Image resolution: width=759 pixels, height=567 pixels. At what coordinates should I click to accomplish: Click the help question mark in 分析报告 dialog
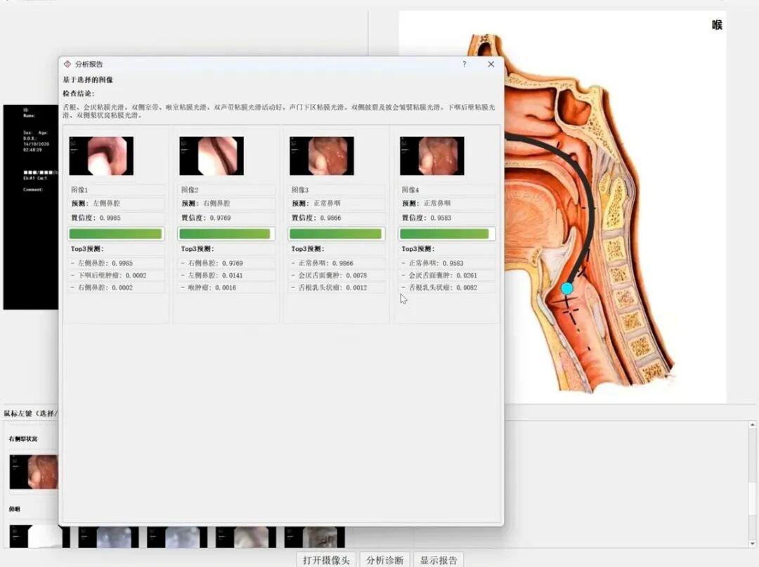click(464, 64)
